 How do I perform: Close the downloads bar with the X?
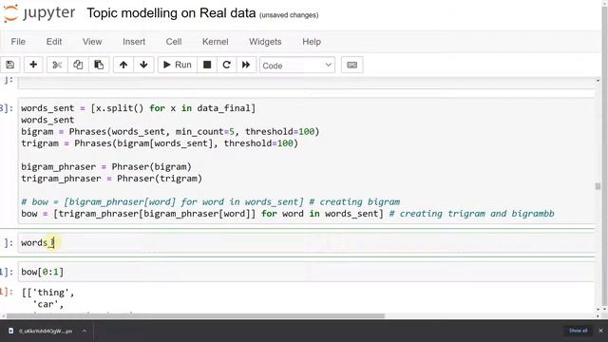[x=600, y=331]
